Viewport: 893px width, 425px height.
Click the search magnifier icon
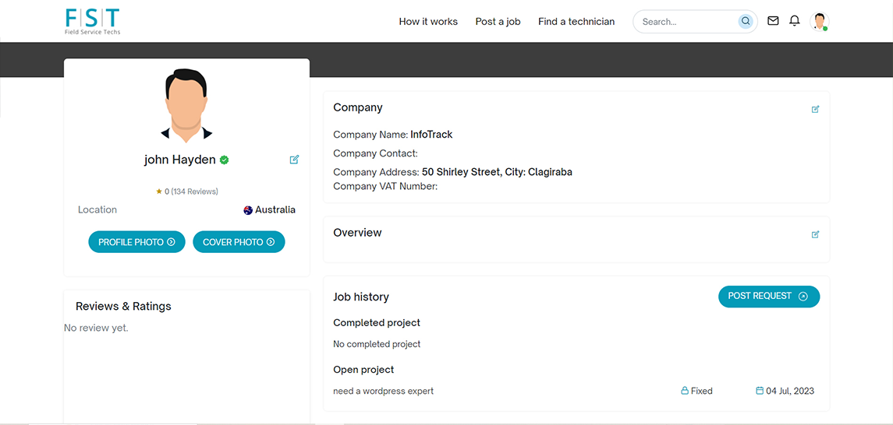[x=746, y=22]
